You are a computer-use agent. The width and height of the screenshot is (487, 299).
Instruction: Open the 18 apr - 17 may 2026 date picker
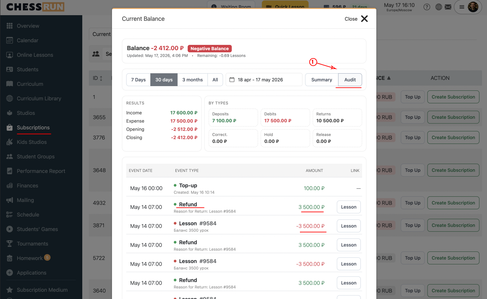[x=264, y=80]
